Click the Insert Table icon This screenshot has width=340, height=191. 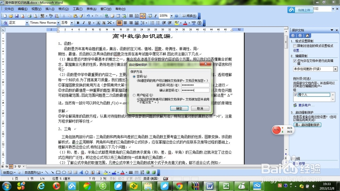(x=118, y=16)
